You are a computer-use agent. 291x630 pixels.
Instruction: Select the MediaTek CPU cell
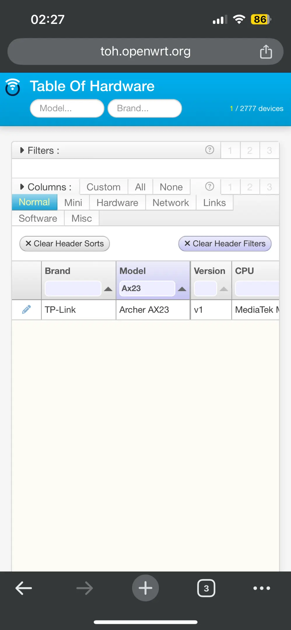pos(255,310)
